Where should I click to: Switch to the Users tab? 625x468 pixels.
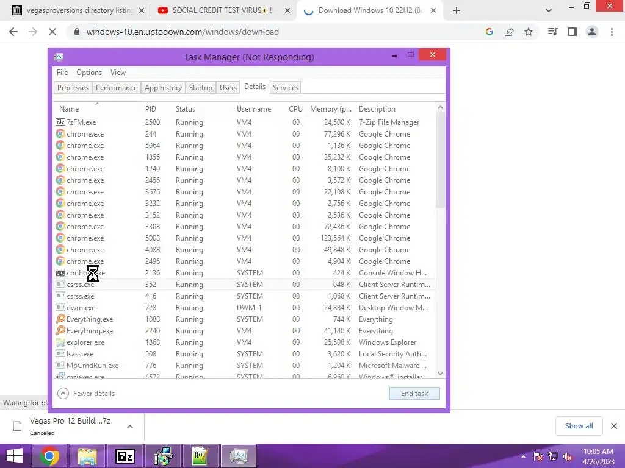tap(228, 88)
